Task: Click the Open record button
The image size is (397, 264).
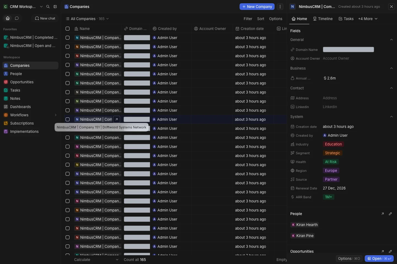Action: (x=379, y=258)
